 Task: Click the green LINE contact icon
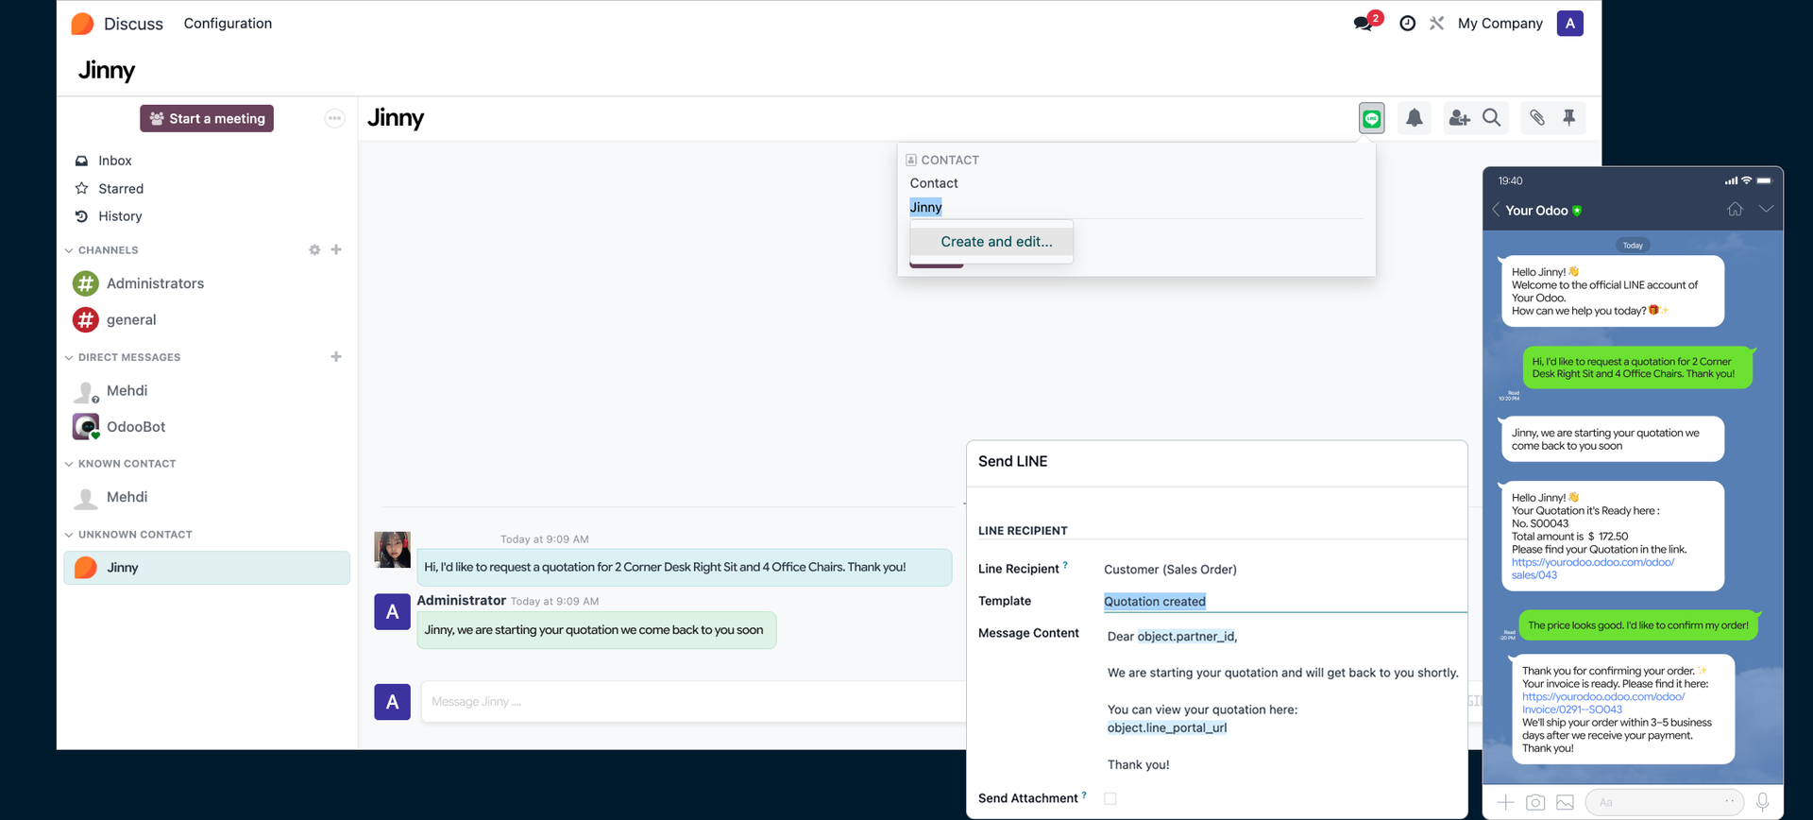(1372, 118)
